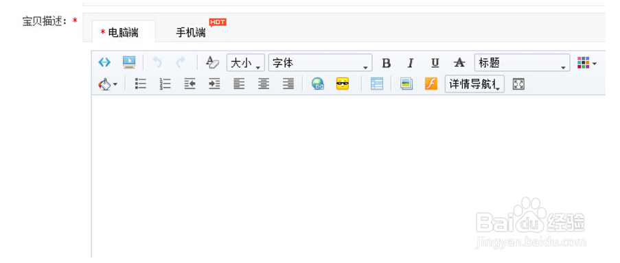Insert a hyperlink with globe icon
Screen dimensions: 620x263
tap(318, 84)
